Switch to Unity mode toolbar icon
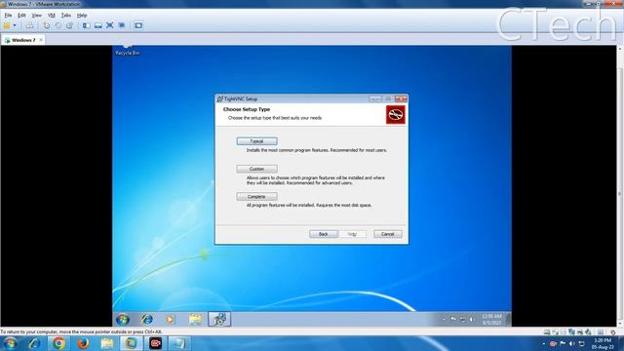 coord(122,25)
